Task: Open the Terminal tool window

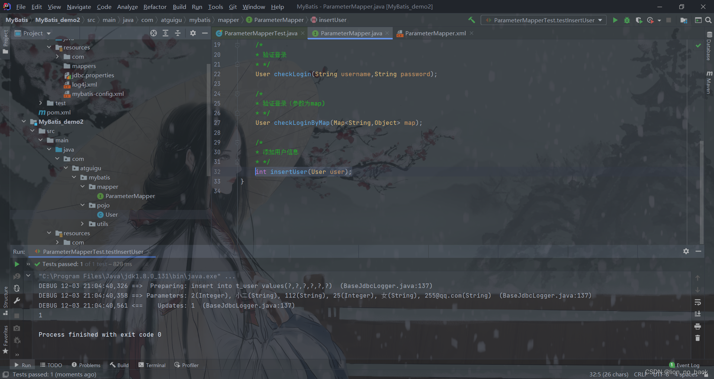Action: click(152, 365)
